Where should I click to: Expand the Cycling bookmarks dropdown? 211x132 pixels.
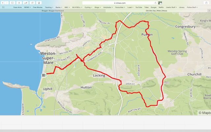[88, 7]
